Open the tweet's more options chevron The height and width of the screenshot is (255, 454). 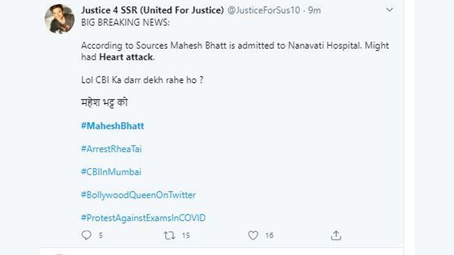coord(389,10)
